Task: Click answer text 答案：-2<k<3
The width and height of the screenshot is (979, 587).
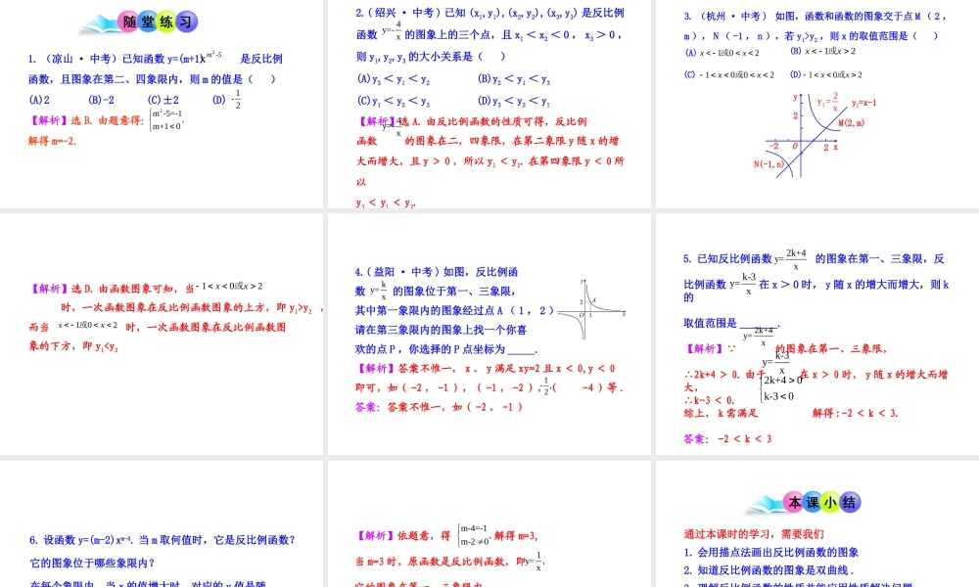Action: (727, 438)
